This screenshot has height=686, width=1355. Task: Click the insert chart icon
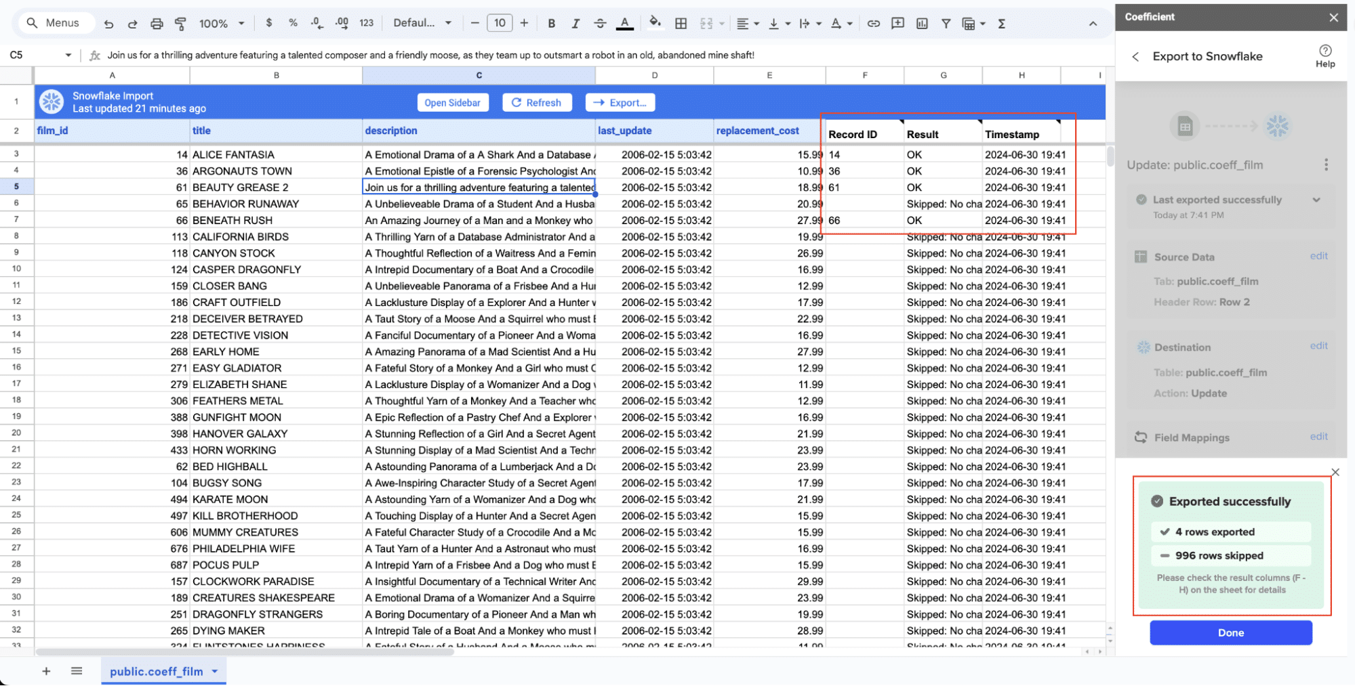click(923, 24)
